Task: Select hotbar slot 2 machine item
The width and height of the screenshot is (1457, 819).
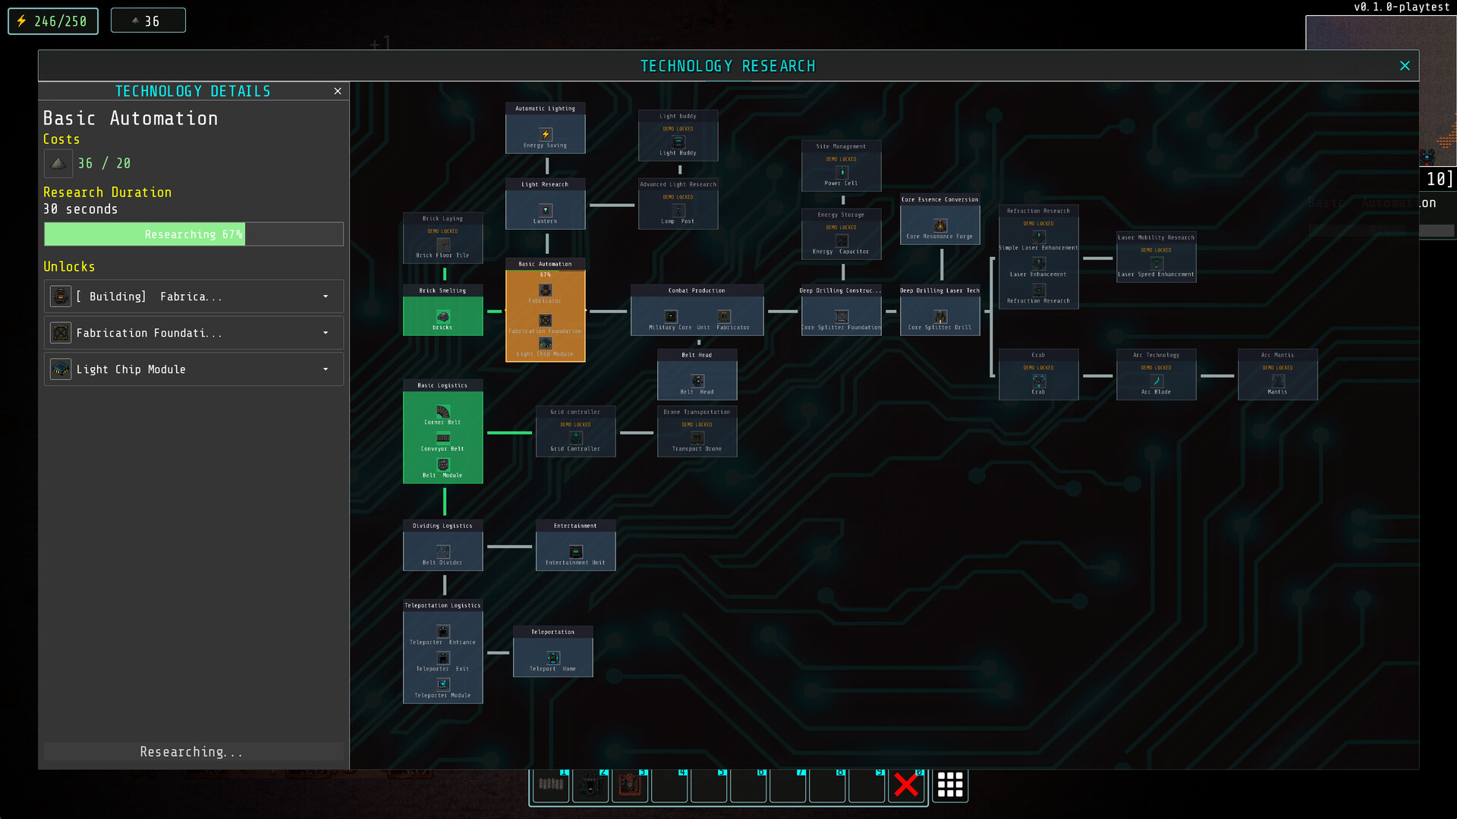Action: [x=590, y=785]
